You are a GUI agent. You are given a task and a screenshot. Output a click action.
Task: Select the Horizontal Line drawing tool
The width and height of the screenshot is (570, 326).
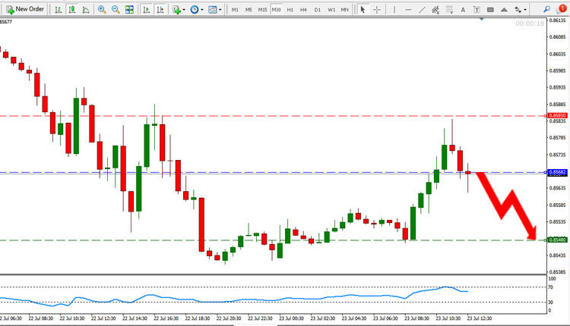408,10
